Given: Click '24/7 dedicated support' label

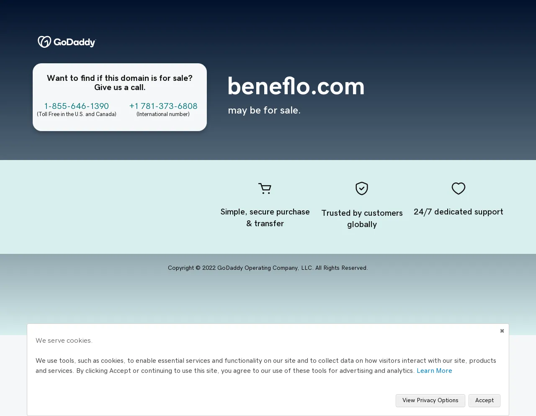Looking at the screenshot, I should [459, 212].
